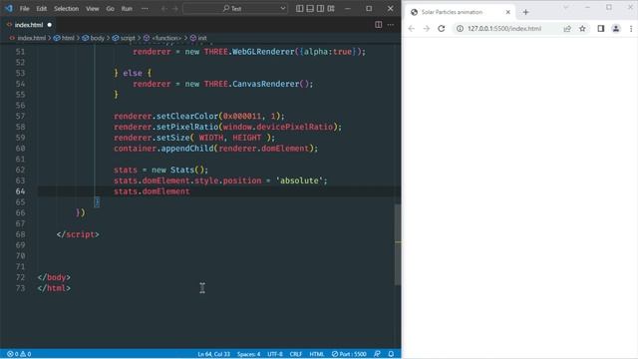Click the editor vertical scrollbar
This screenshot has width=638, height=359.
click(x=398, y=244)
